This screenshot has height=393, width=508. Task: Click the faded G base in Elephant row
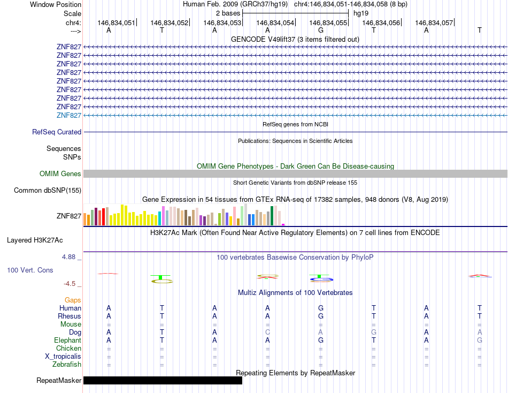coord(480,340)
